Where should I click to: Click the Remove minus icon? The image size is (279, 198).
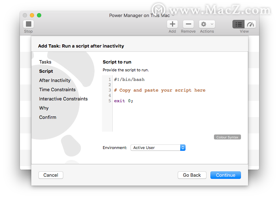point(188,24)
